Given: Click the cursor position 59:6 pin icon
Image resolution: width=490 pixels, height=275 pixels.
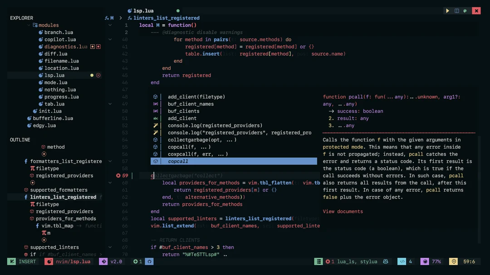Looking at the screenshot, I should [x=454, y=261].
